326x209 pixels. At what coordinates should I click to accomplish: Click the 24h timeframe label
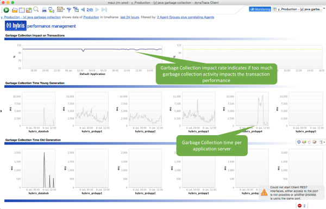pyautogui.click(x=90, y=10)
